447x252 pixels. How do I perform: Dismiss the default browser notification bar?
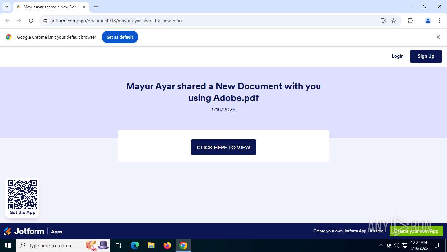click(x=438, y=37)
